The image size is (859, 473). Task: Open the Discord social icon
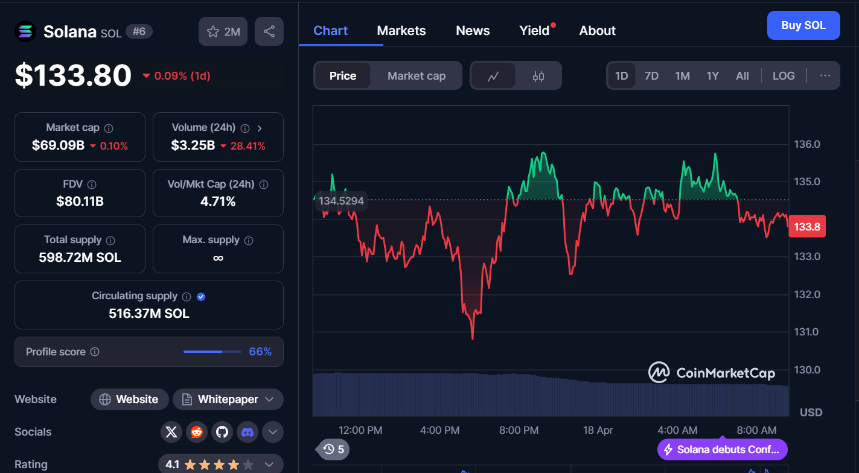247,432
